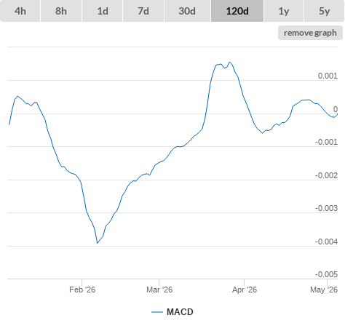Switch to the 8h time range
This screenshot has width=345, height=331.
(61, 11)
